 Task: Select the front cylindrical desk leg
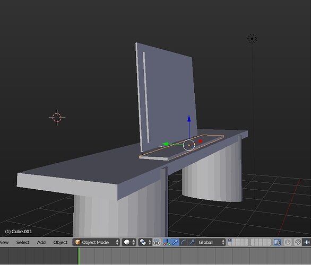120,216
